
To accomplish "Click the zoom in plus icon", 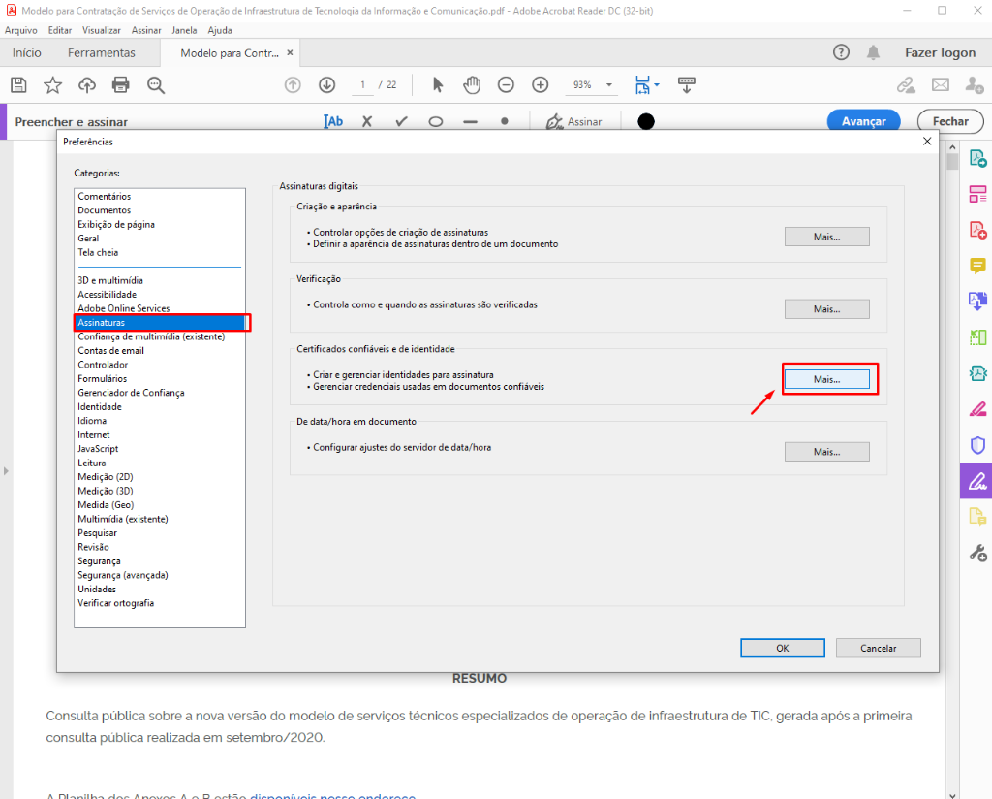I will pos(541,85).
